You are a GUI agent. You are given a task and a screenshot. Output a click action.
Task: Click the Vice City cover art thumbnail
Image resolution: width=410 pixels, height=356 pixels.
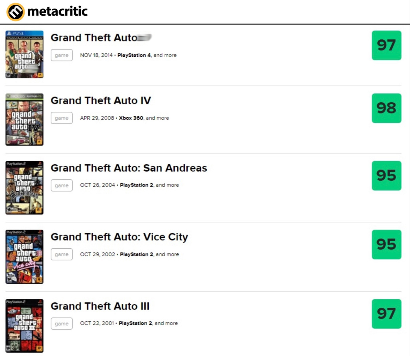24,257
